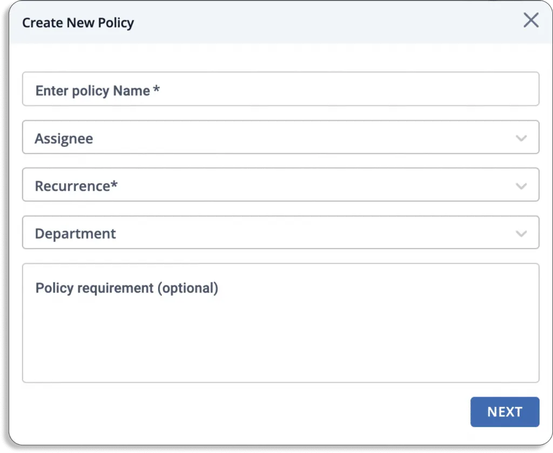Open the Recurrence dropdown

tap(280, 185)
